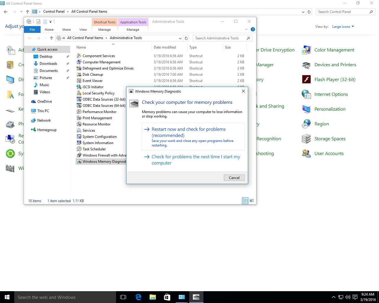This screenshot has height=303, width=379.
Task: Choose Check for problems next time I start
Action: point(193,160)
